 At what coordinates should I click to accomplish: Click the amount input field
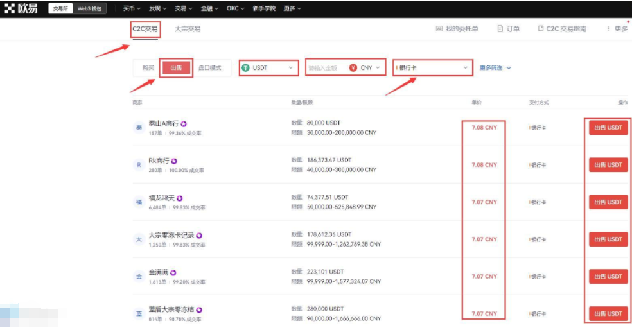pyautogui.click(x=325, y=67)
